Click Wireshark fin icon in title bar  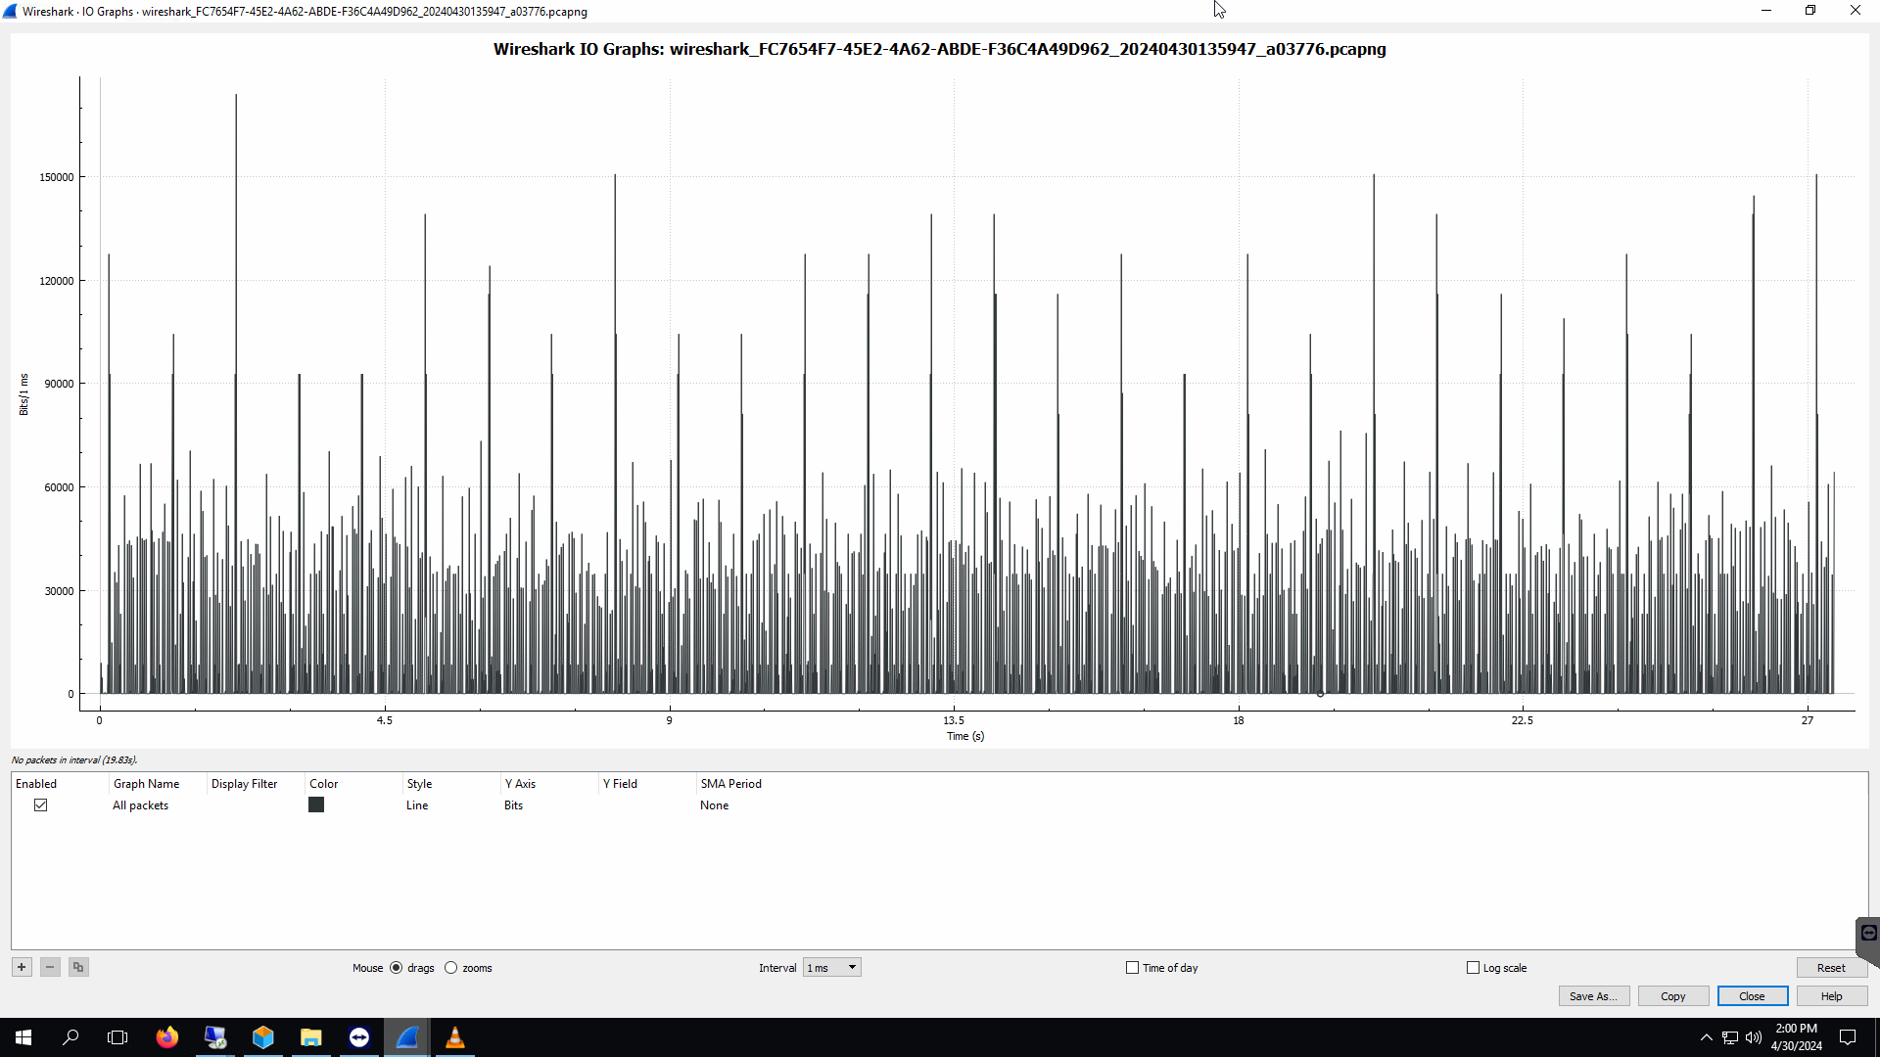click(10, 12)
